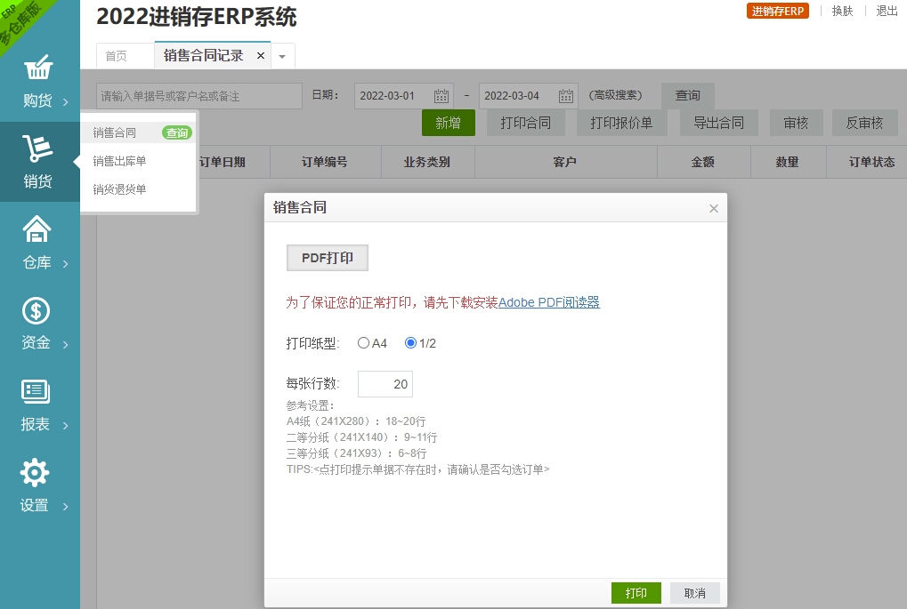Click the PDF打印 button
The image size is (907, 609).
point(328,258)
